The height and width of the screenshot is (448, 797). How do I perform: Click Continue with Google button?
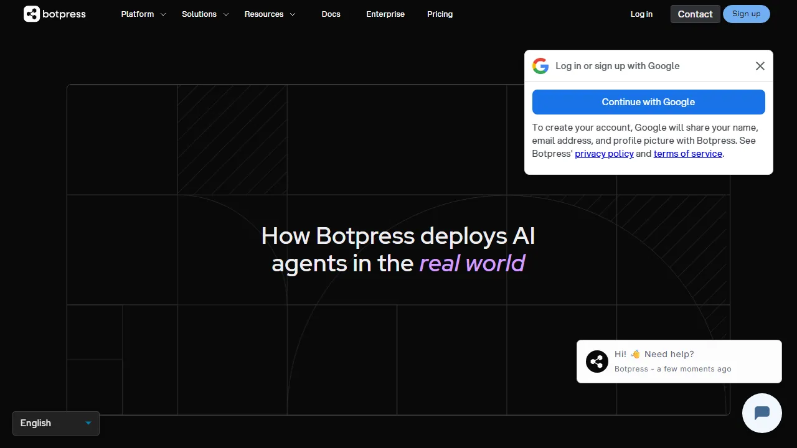click(x=648, y=102)
